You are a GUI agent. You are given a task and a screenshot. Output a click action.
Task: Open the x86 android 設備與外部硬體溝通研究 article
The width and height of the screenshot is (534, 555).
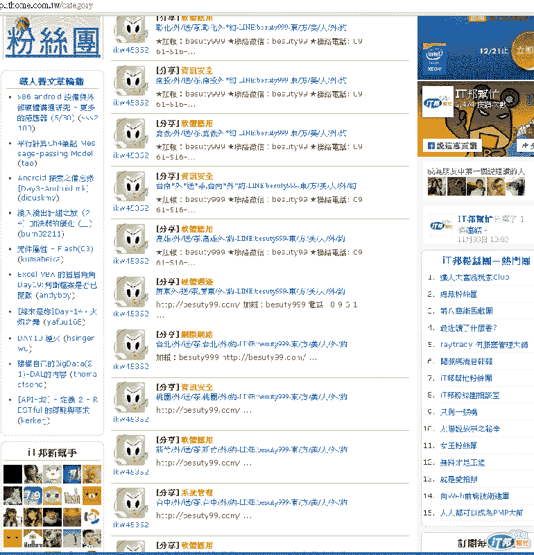[x=58, y=112]
